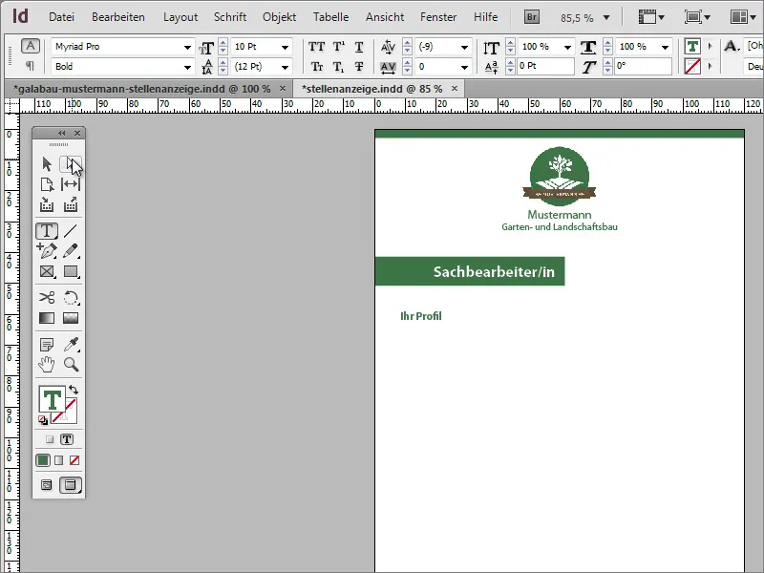The height and width of the screenshot is (573, 764).
Task: Select the Type tool
Action: [x=47, y=230]
